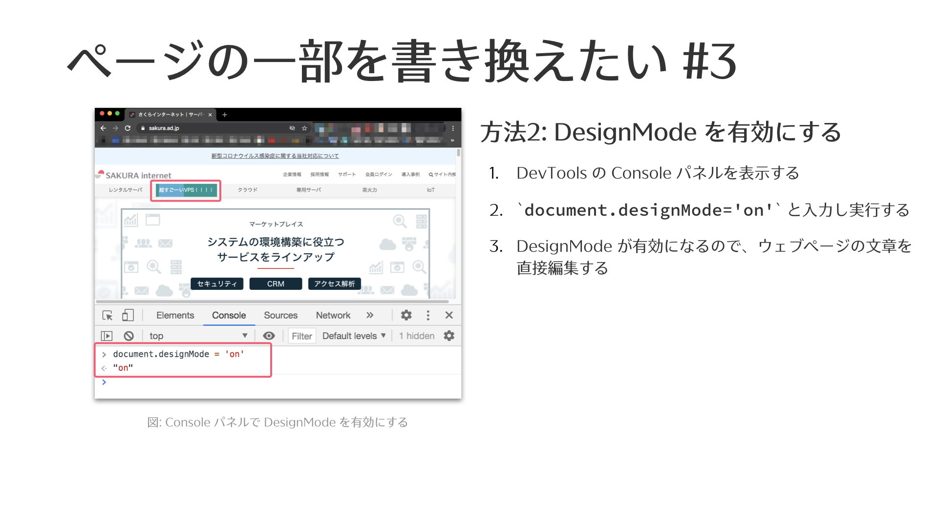This screenshot has width=938, height=527.
Task: Expand more DevTools tabs chevron
Action: [x=370, y=315]
